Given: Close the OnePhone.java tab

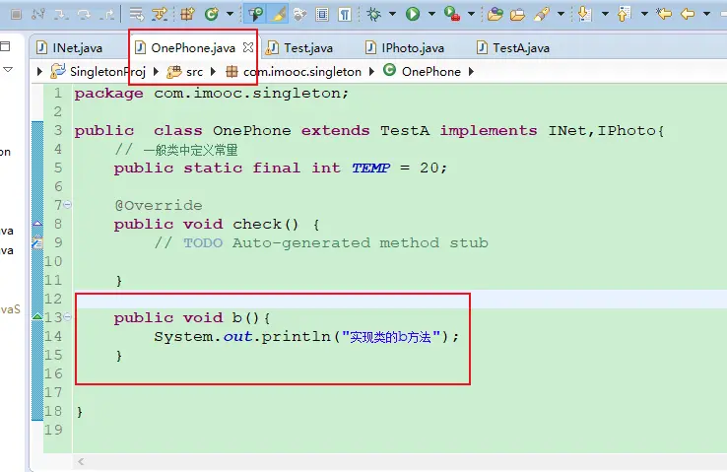Looking at the screenshot, I should click(248, 47).
